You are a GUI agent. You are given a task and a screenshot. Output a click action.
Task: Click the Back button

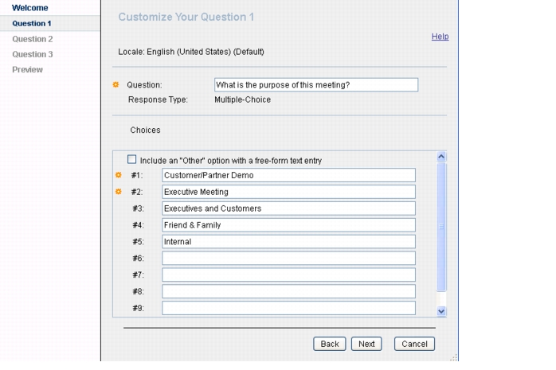point(330,344)
